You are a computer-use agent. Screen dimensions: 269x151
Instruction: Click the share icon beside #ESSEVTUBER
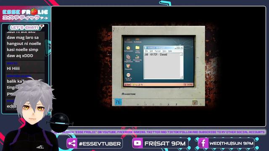[72, 143]
